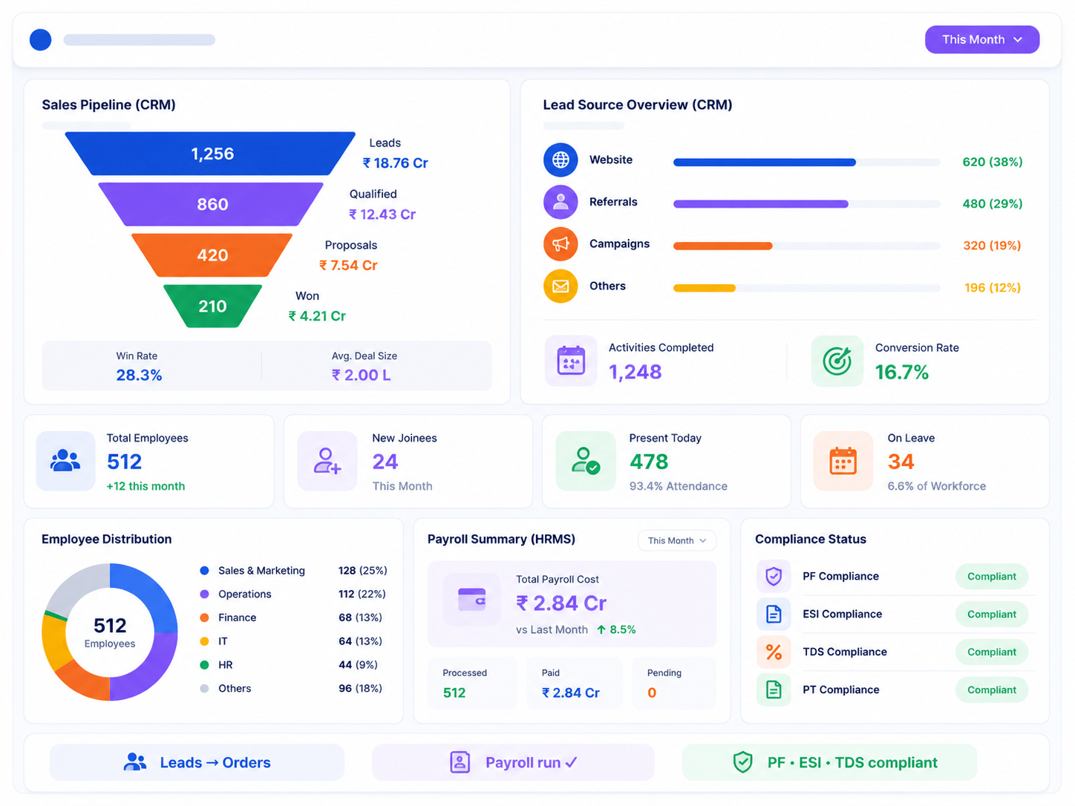Click the 860 Qualified funnel stage
This screenshot has height=806, width=1075.
[211, 204]
